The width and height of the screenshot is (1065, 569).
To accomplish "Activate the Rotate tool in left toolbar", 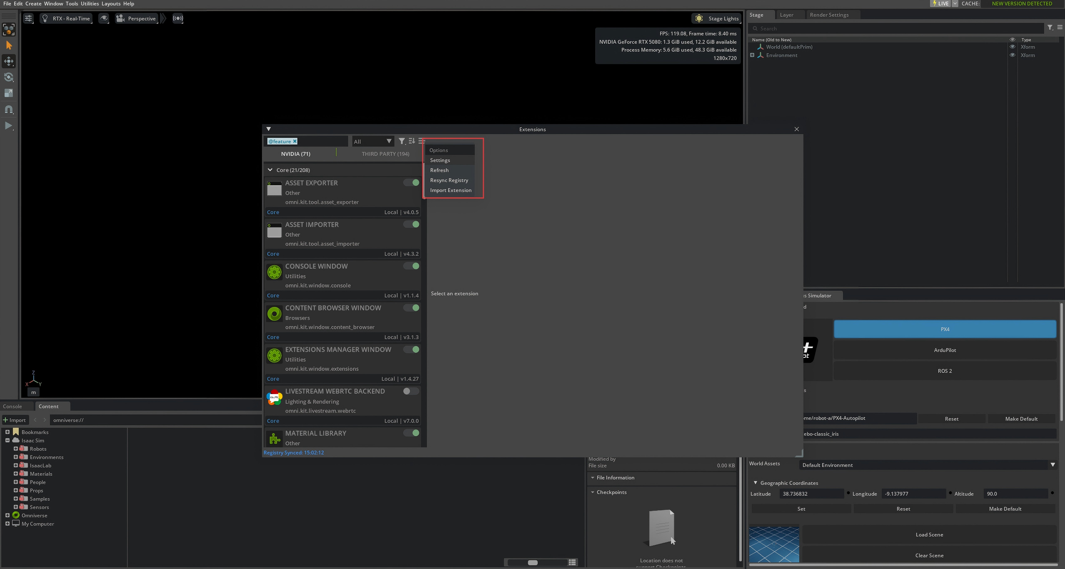I will click(9, 77).
